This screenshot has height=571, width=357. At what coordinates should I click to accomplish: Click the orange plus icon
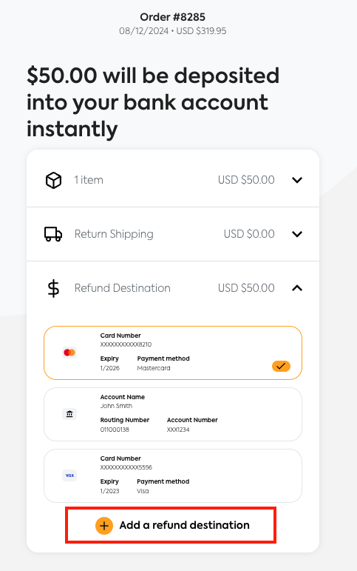coord(104,526)
